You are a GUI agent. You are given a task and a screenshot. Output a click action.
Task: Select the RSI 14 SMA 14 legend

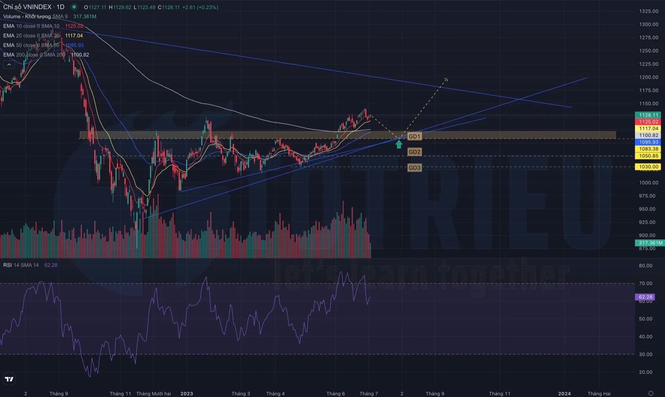(x=21, y=265)
